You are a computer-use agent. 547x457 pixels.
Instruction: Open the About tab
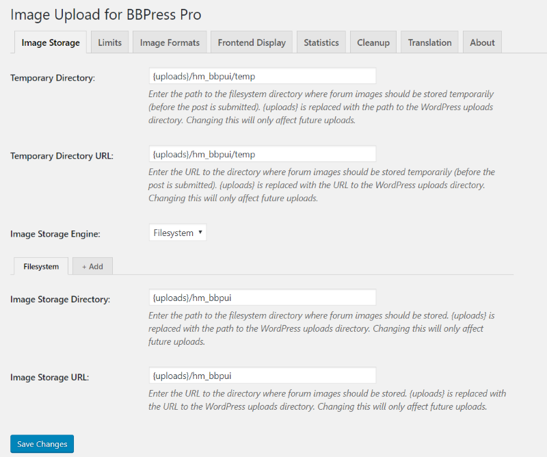(483, 42)
